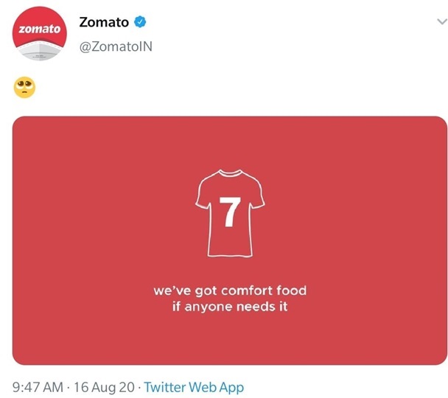Click the "we've got comfort food" text
The height and width of the screenshot is (398, 448).
[230, 290]
